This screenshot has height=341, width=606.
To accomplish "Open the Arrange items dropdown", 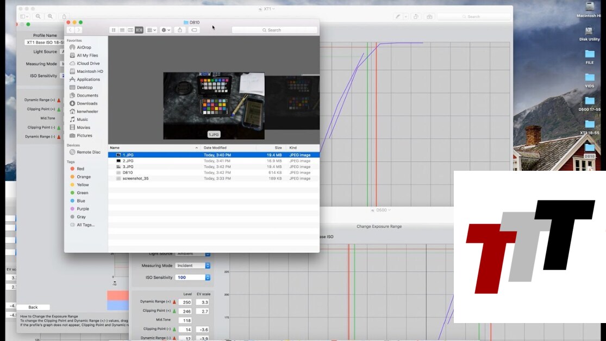I will pyautogui.click(x=152, y=30).
